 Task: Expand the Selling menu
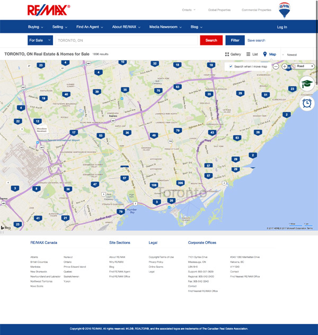(60, 27)
